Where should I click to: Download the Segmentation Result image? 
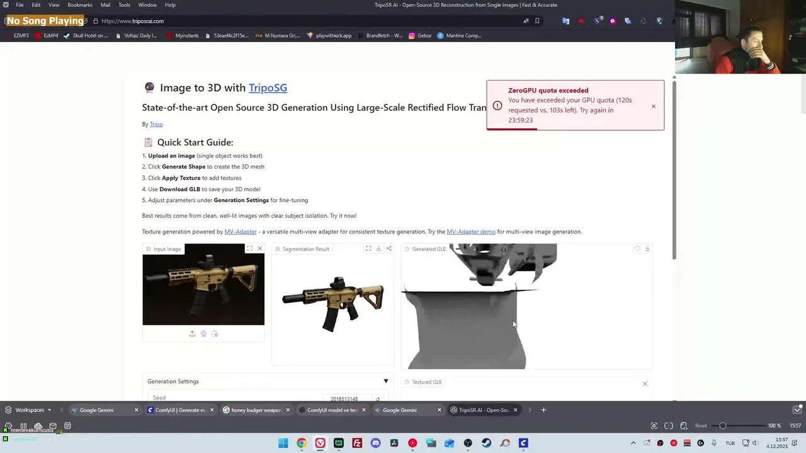click(378, 249)
